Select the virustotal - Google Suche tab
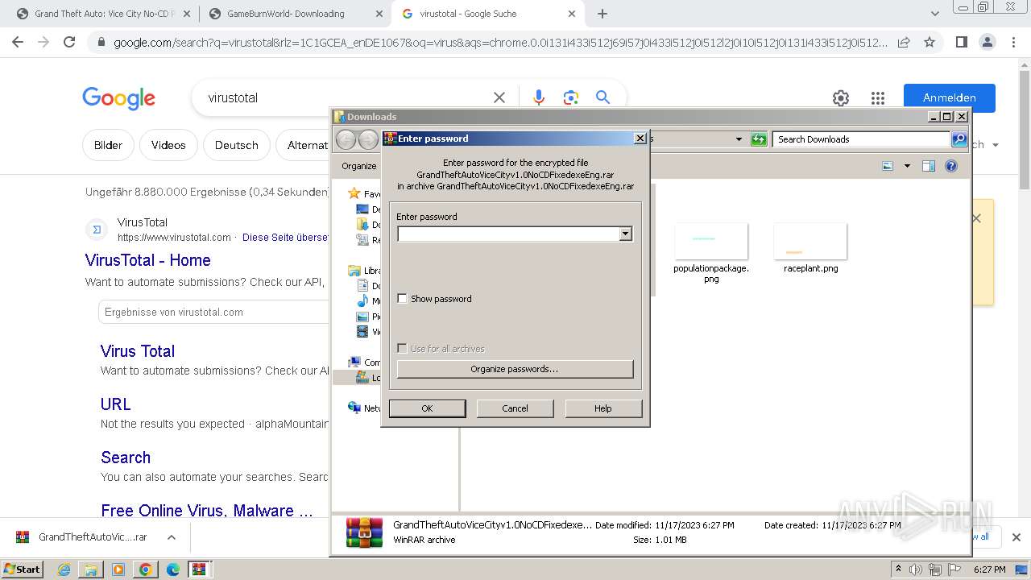This screenshot has width=1031, height=580. point(488,14)
